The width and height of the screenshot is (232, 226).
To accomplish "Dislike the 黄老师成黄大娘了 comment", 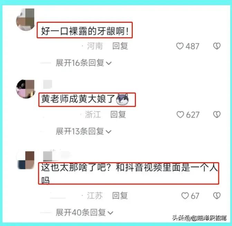I will point(217,115).
